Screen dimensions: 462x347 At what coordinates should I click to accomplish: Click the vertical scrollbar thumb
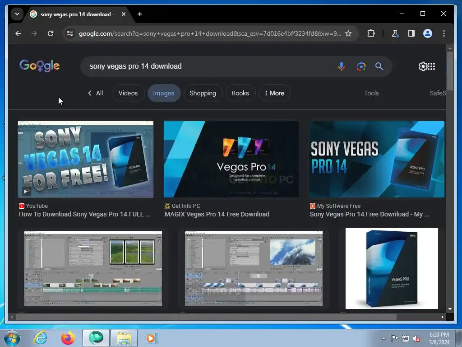click(x=450, y=71)
